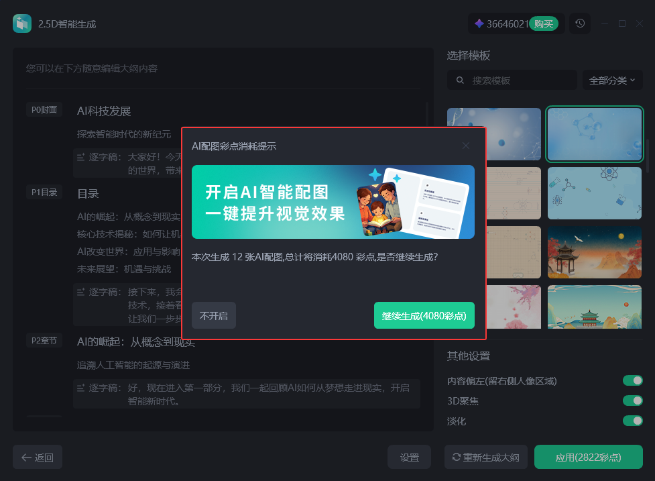This screenshot has height=481, width=655.
Task: Click the app logo beside 2.5D智能生成
Action: [x=22, y=23]
